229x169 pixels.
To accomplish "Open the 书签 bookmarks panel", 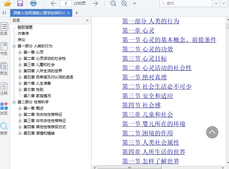I will [x=4, y=49].
